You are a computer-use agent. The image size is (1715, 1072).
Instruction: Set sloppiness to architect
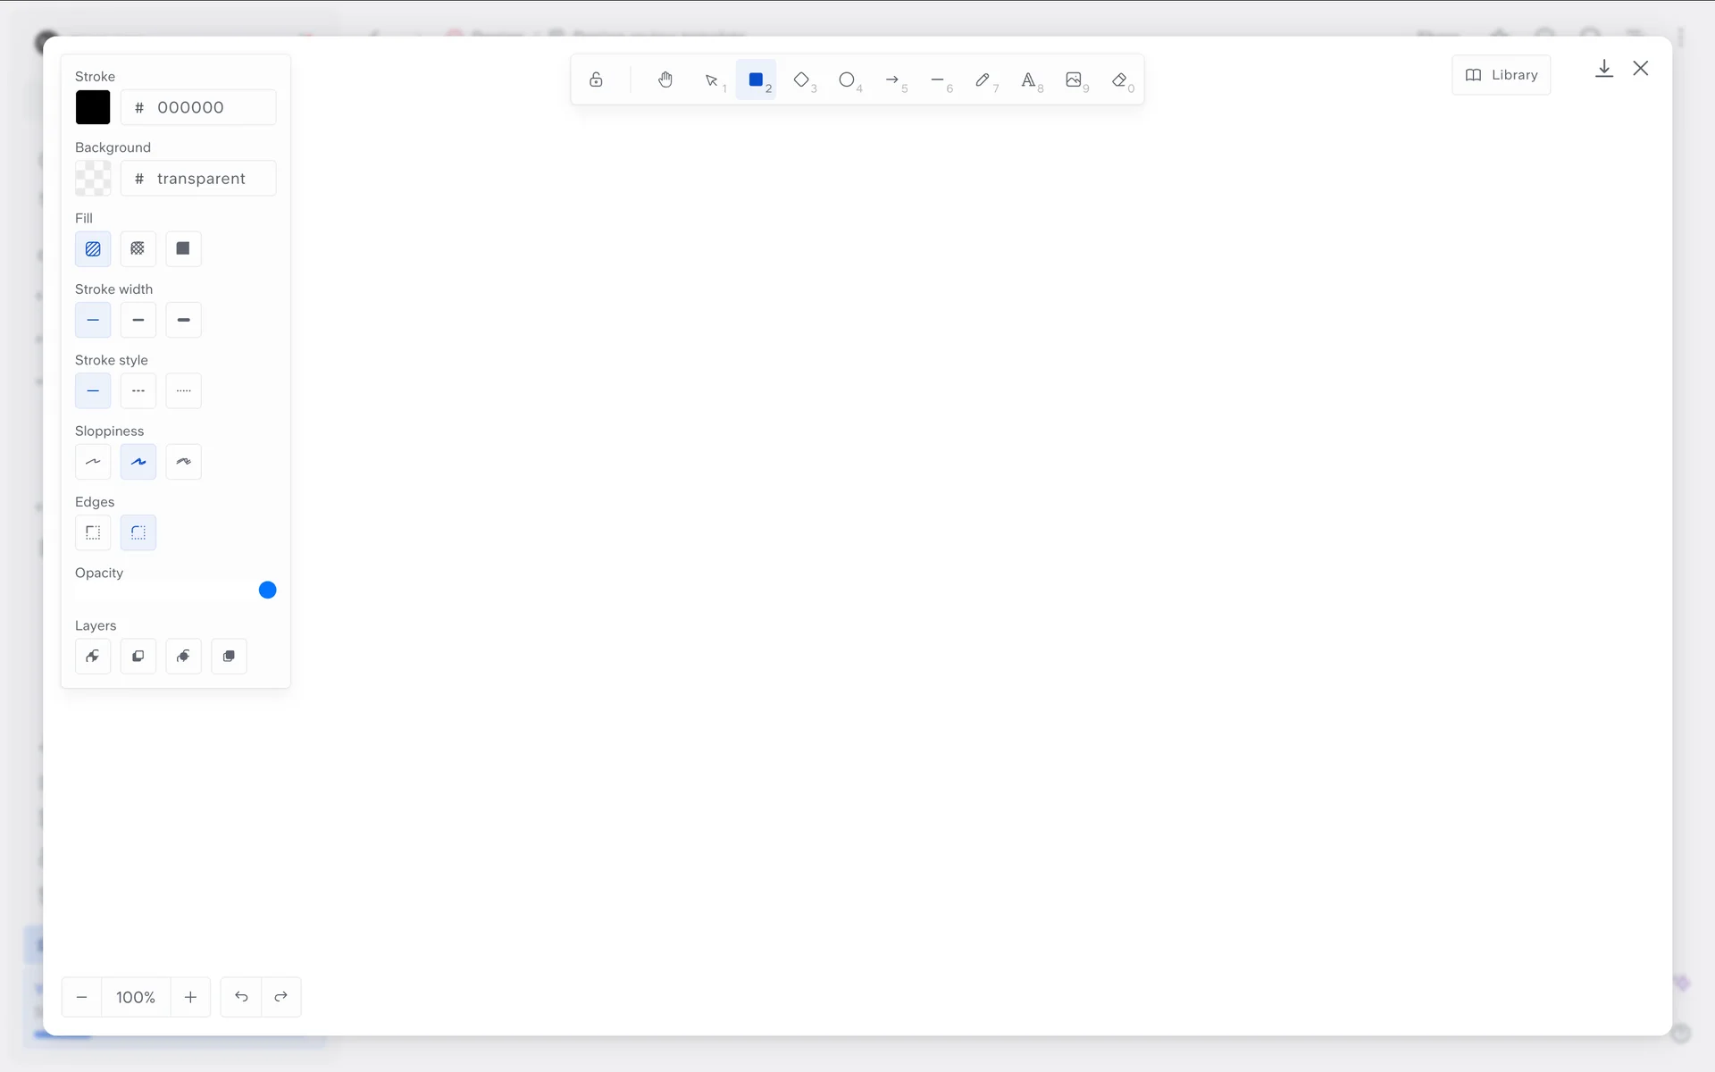(x=93, y=462)
